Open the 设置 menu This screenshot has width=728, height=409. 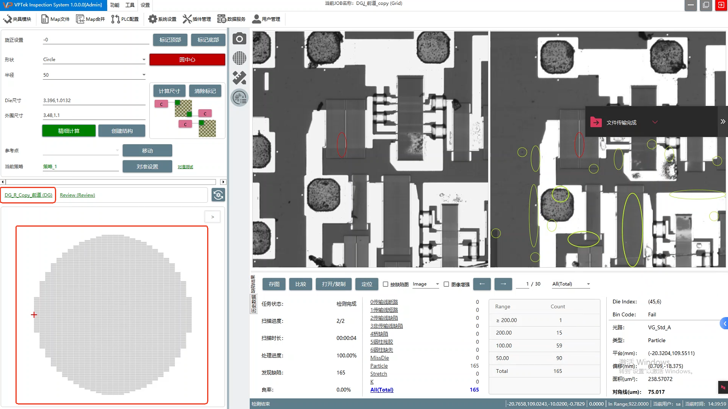pyautogui.click(x=145, y=5)
